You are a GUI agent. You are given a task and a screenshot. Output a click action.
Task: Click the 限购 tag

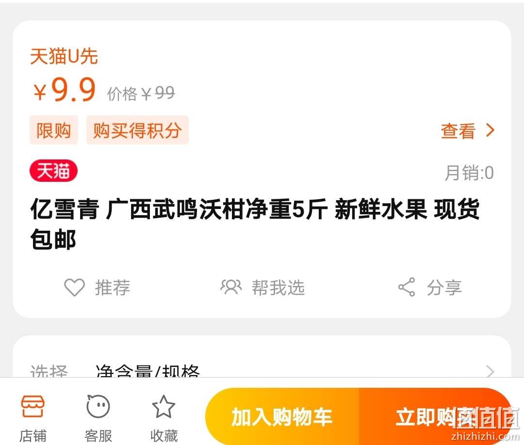53,130
